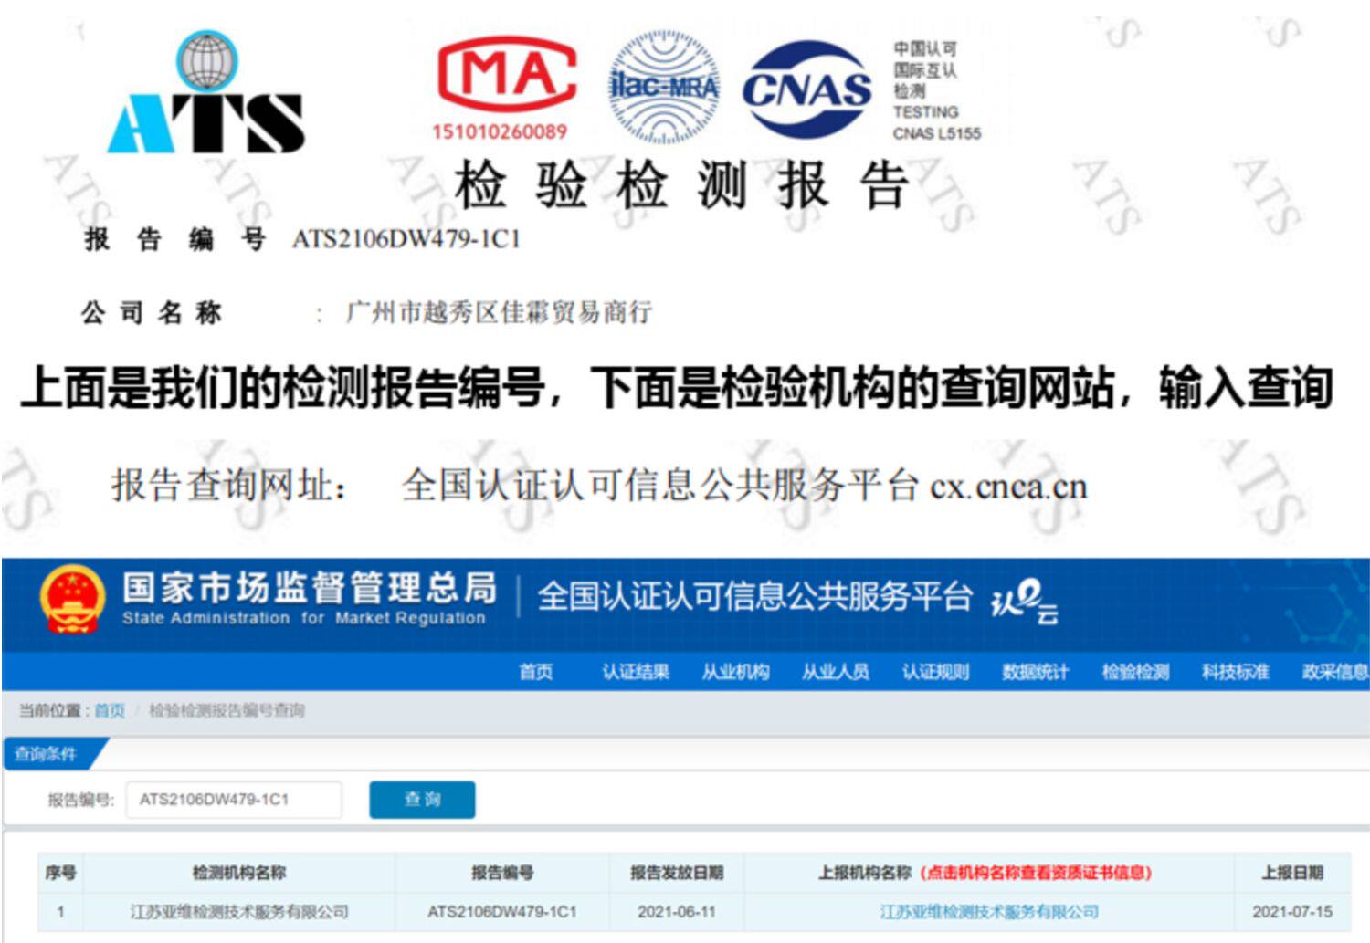The height and width of the screenshot is (943, 1370).
Task: Click the 报告编号 column header in the table
Action: pyautogui.click(x=502, y=873)
